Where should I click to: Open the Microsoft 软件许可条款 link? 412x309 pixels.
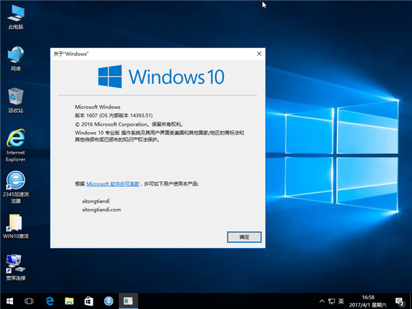113,184
